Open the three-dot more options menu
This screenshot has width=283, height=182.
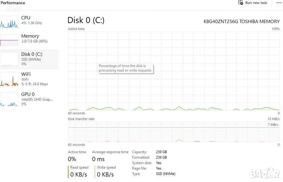pos(279,3)
